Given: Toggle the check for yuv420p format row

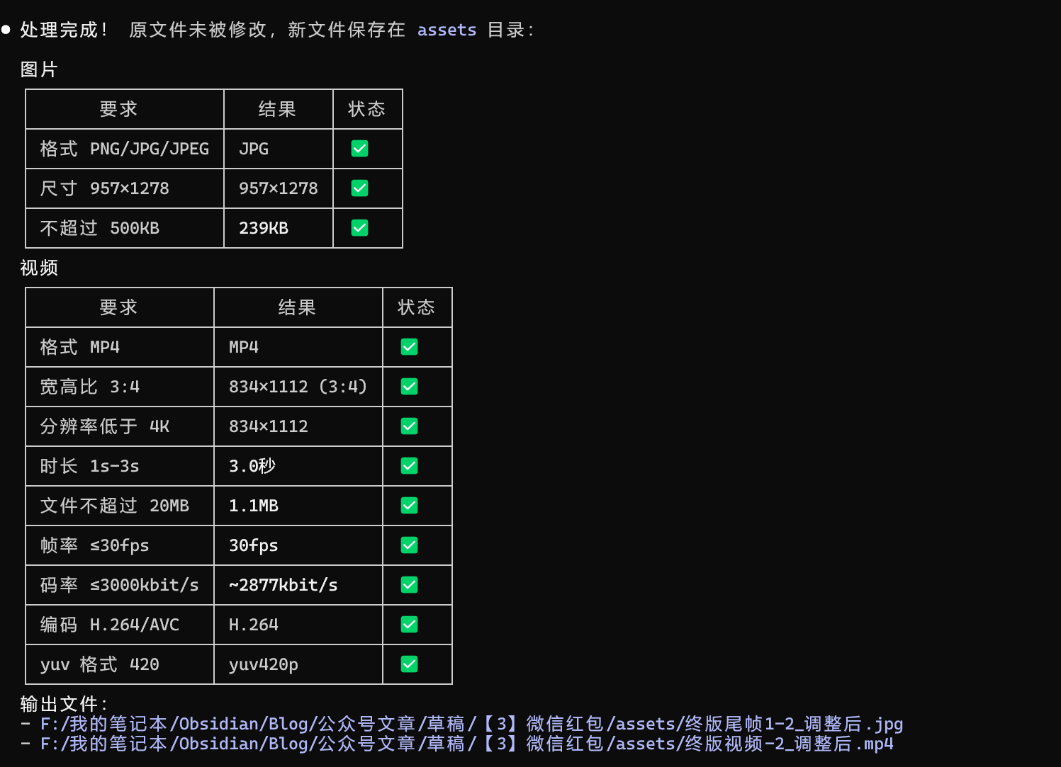Looking at the screenshot, I should pyautogui.click(x=408, y=664).
